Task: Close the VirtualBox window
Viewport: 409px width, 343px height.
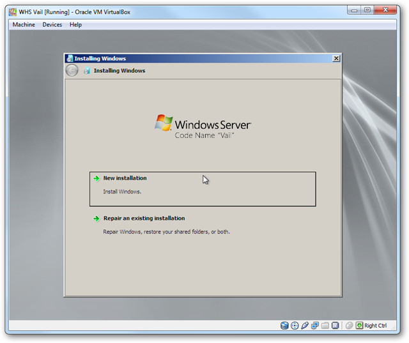Action: click(x=385, y=10)
